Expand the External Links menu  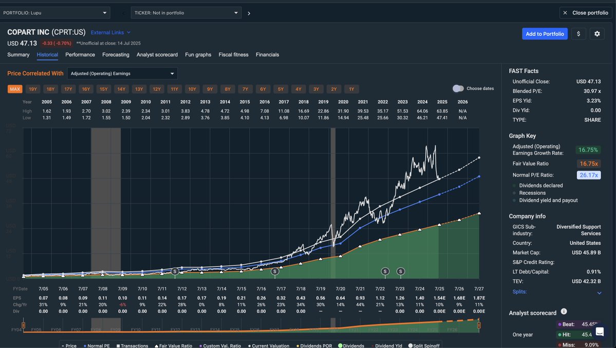tap(110, 32)
